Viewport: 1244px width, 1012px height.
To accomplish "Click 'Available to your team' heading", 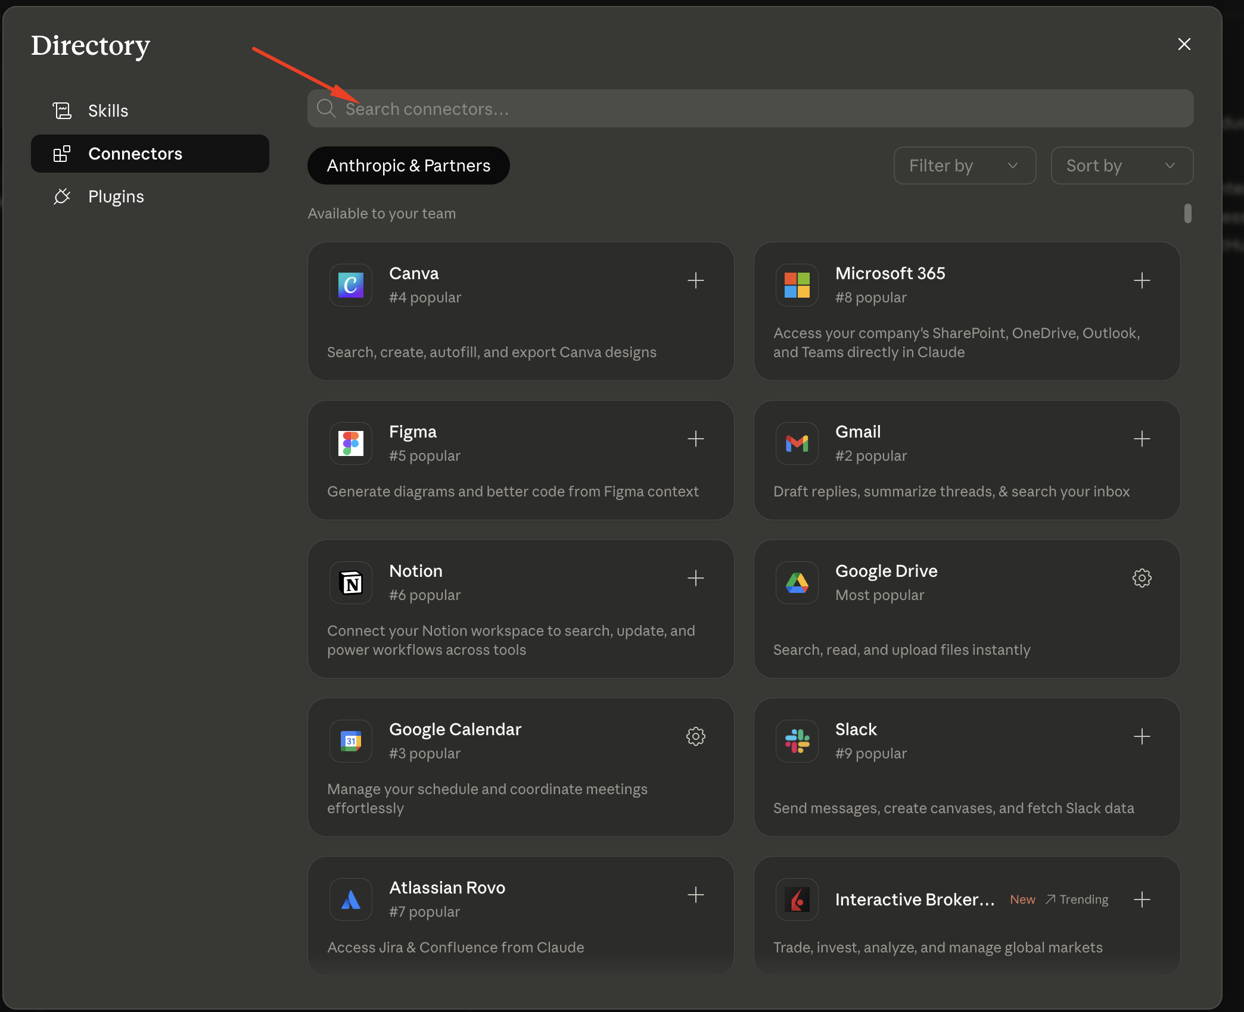I will point(381,213).
